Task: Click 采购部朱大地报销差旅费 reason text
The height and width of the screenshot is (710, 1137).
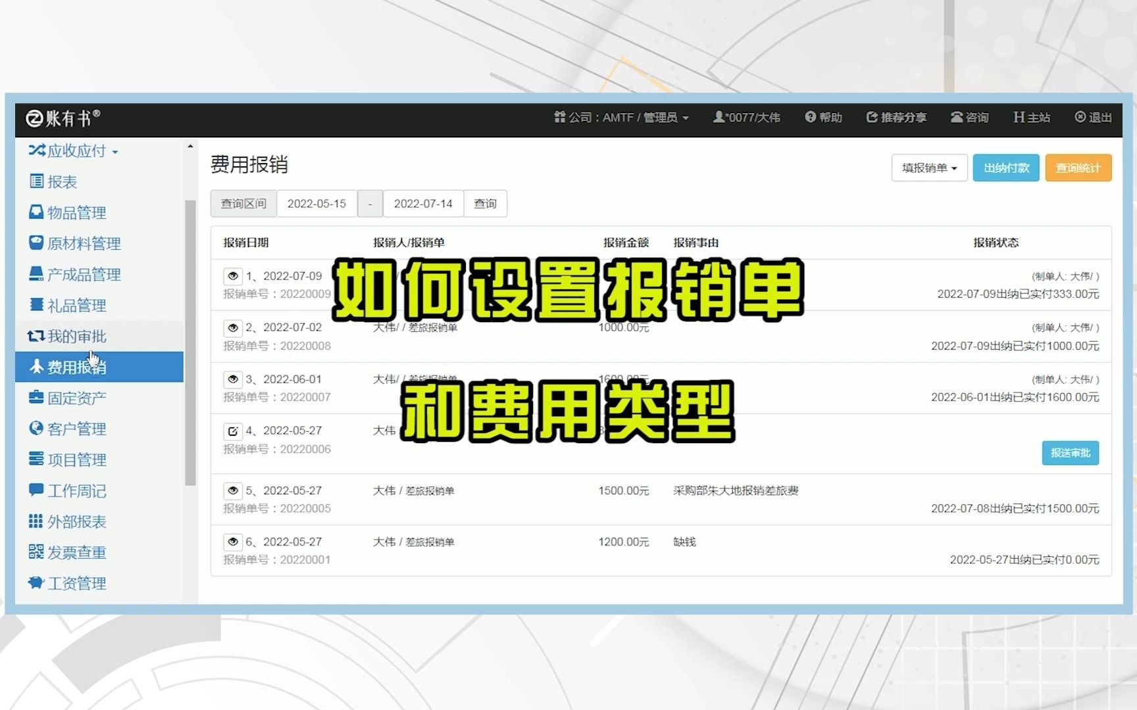Action: [x=736, y=490]
